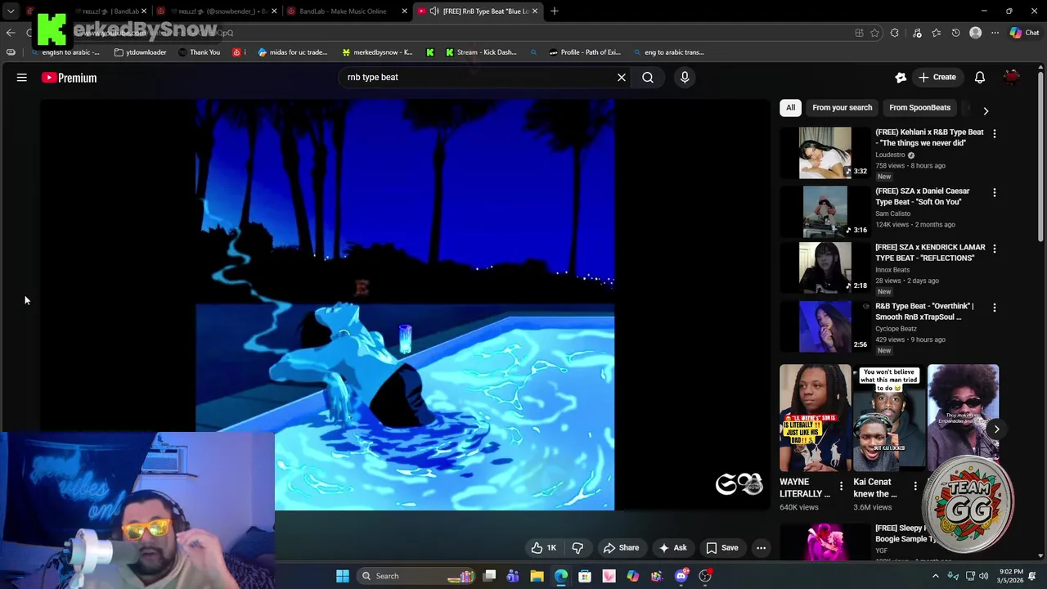Go back with the browser back arrow
The width and height of the screenshot is (1047, 589).
(x=10, y=33)
